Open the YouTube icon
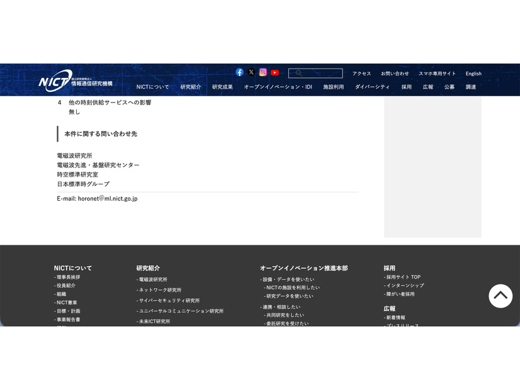Image resolution: width=520 pixels, height=390 pixels. click(274, 72)
